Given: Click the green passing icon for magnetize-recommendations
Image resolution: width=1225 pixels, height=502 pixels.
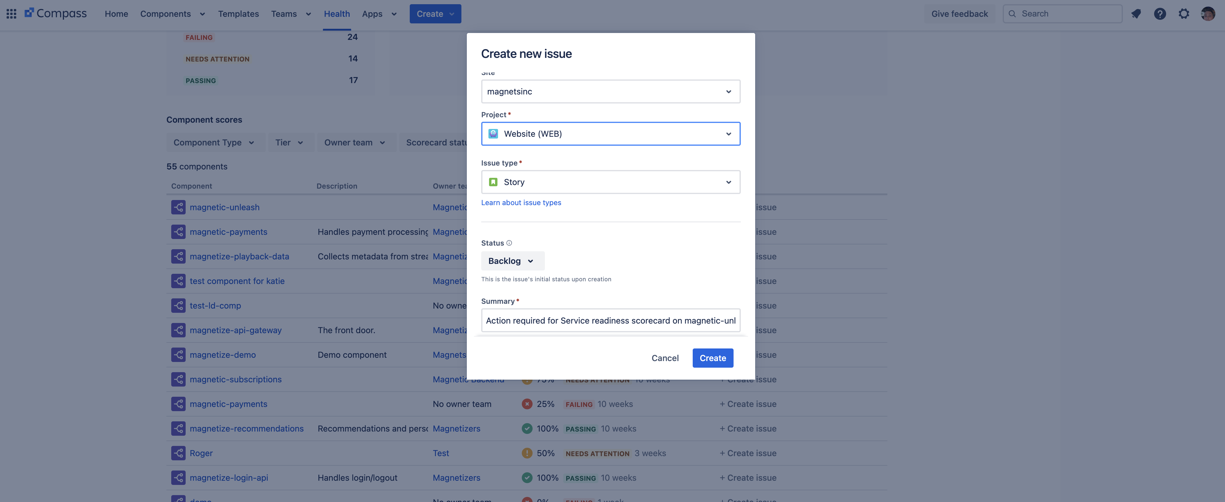Looking at the screenshot, I should click(527, 429).
